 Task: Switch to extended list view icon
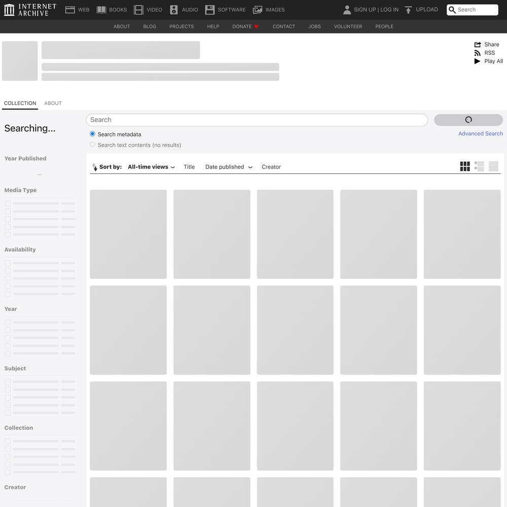click(x=479, y=167)
